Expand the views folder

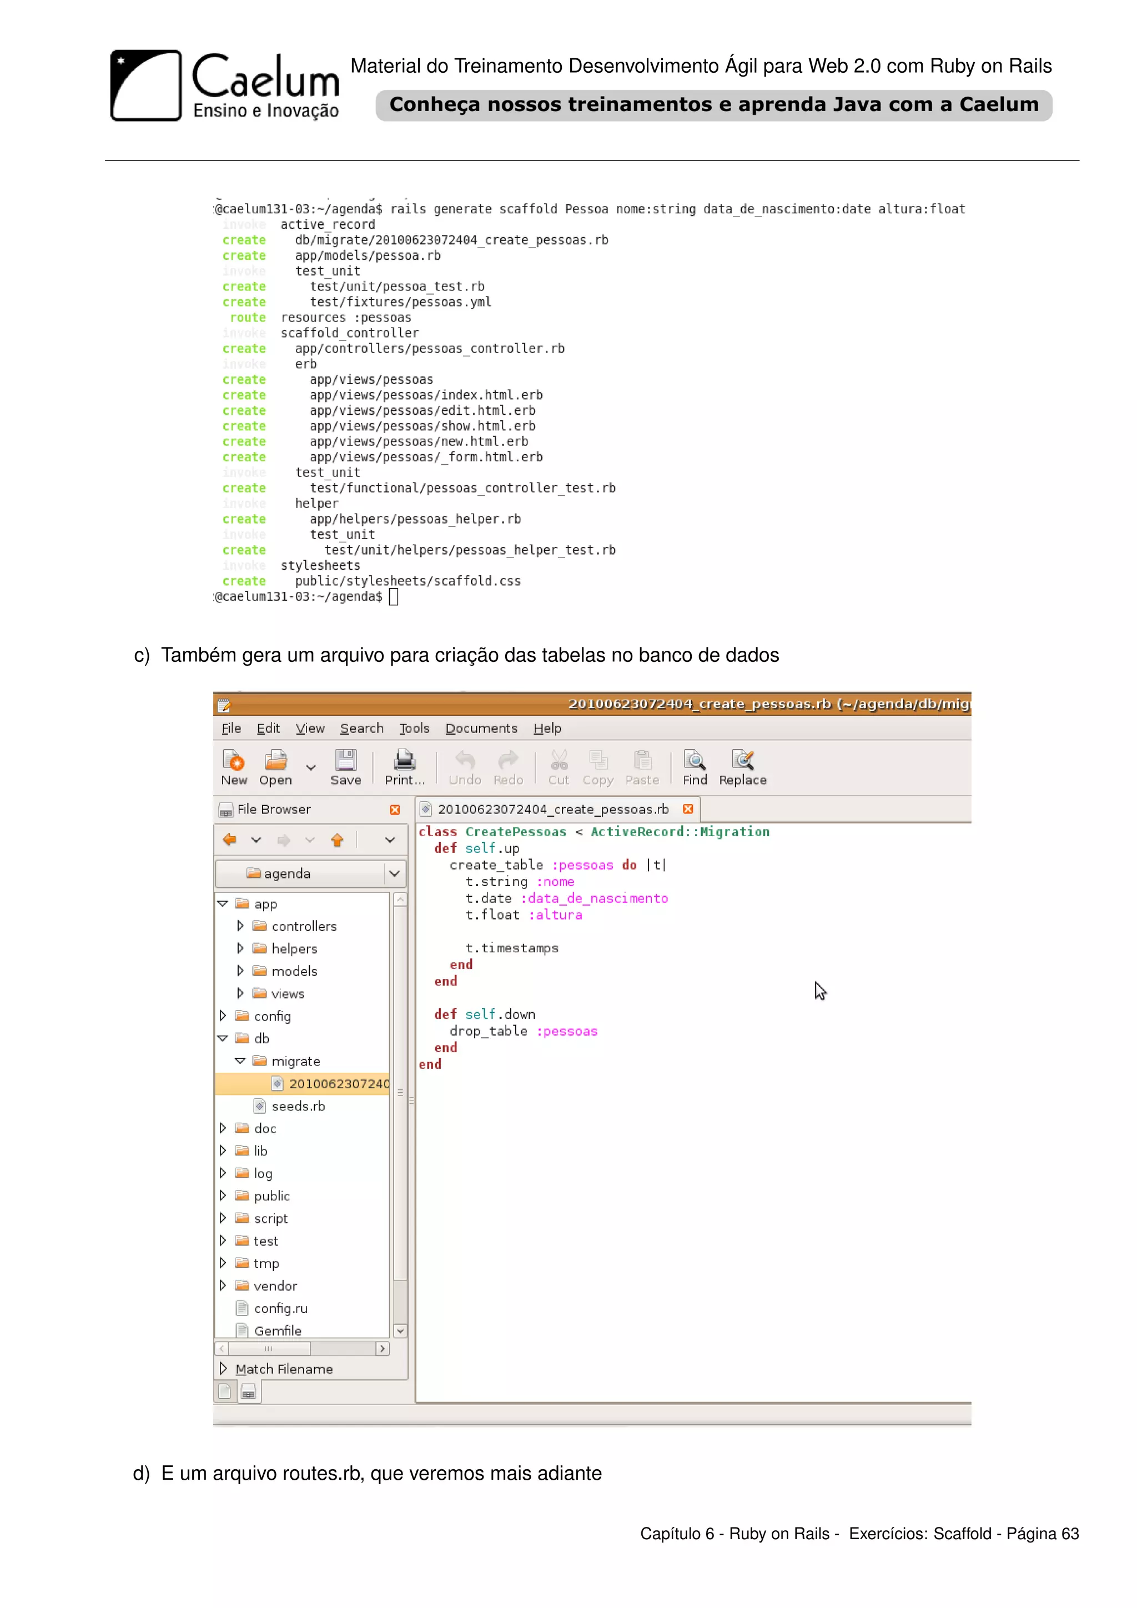[x=240, y=993]
